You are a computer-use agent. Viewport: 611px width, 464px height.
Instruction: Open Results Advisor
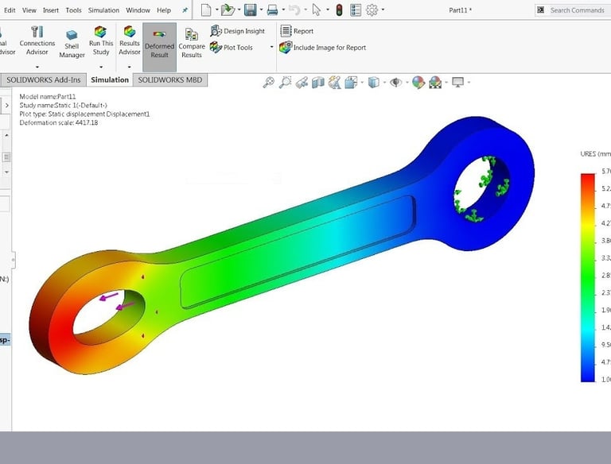point(130,41)
